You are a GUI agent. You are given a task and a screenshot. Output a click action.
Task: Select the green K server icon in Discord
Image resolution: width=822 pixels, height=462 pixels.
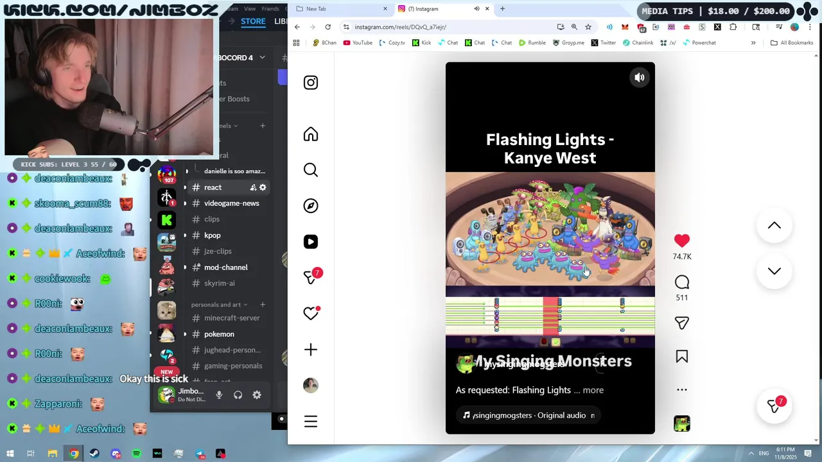click(x=167, y=220)
